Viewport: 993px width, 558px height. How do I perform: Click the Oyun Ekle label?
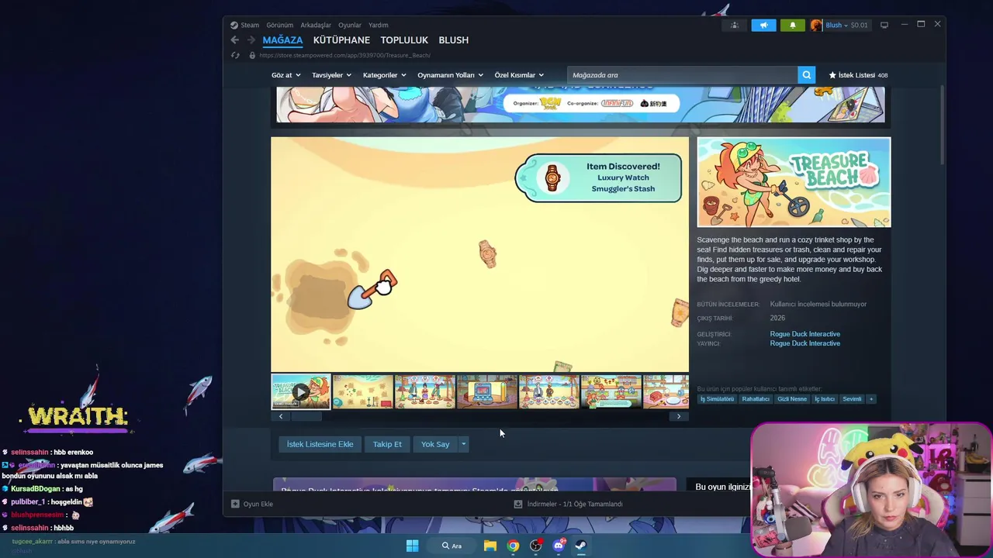coord(258,504)
